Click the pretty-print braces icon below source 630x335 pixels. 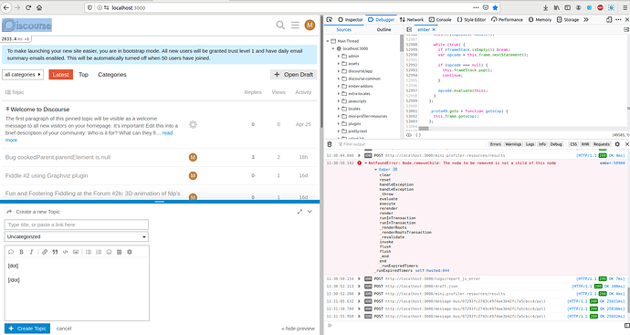coord(418,135)
